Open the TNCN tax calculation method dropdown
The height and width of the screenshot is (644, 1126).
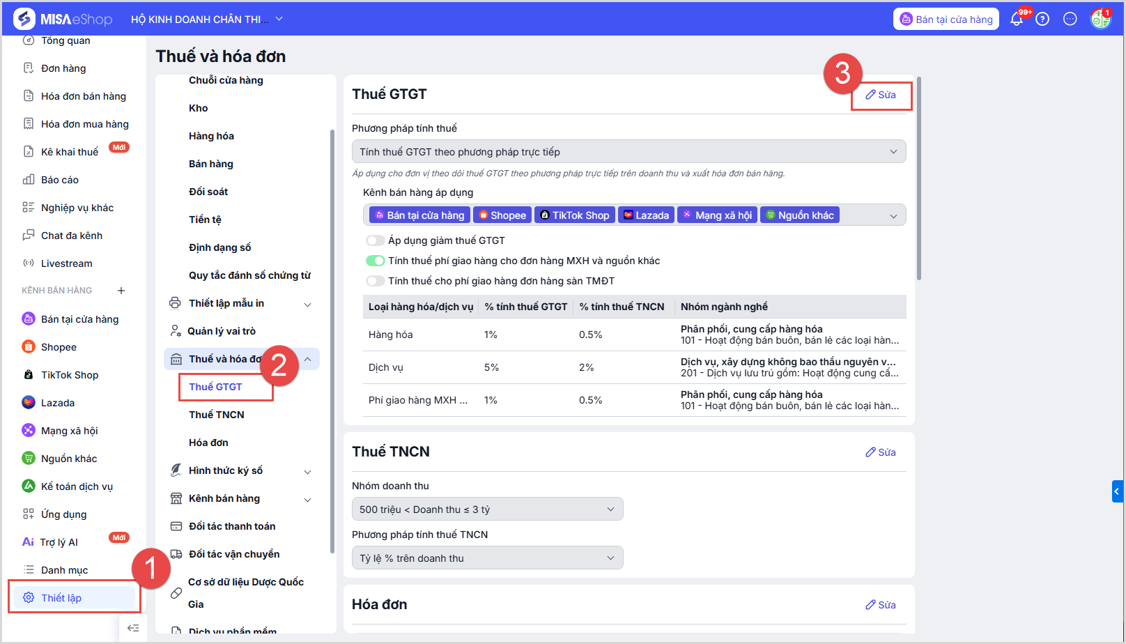pyautogui.click(x=487, y=558)
